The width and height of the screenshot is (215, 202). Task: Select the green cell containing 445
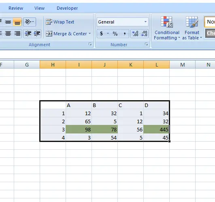[x=156, y=129]
